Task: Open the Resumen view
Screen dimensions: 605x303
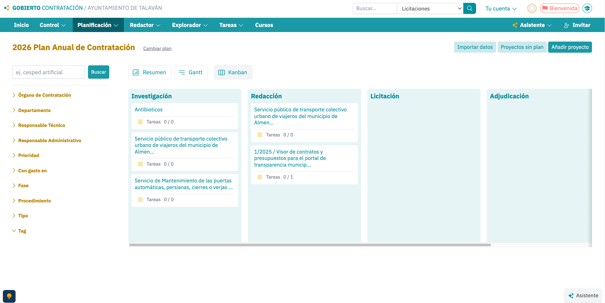Action: 150,72
